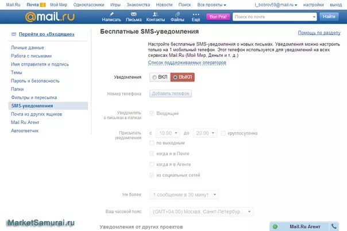Follow the Перейти во «Входящие» link

(47, 34)
